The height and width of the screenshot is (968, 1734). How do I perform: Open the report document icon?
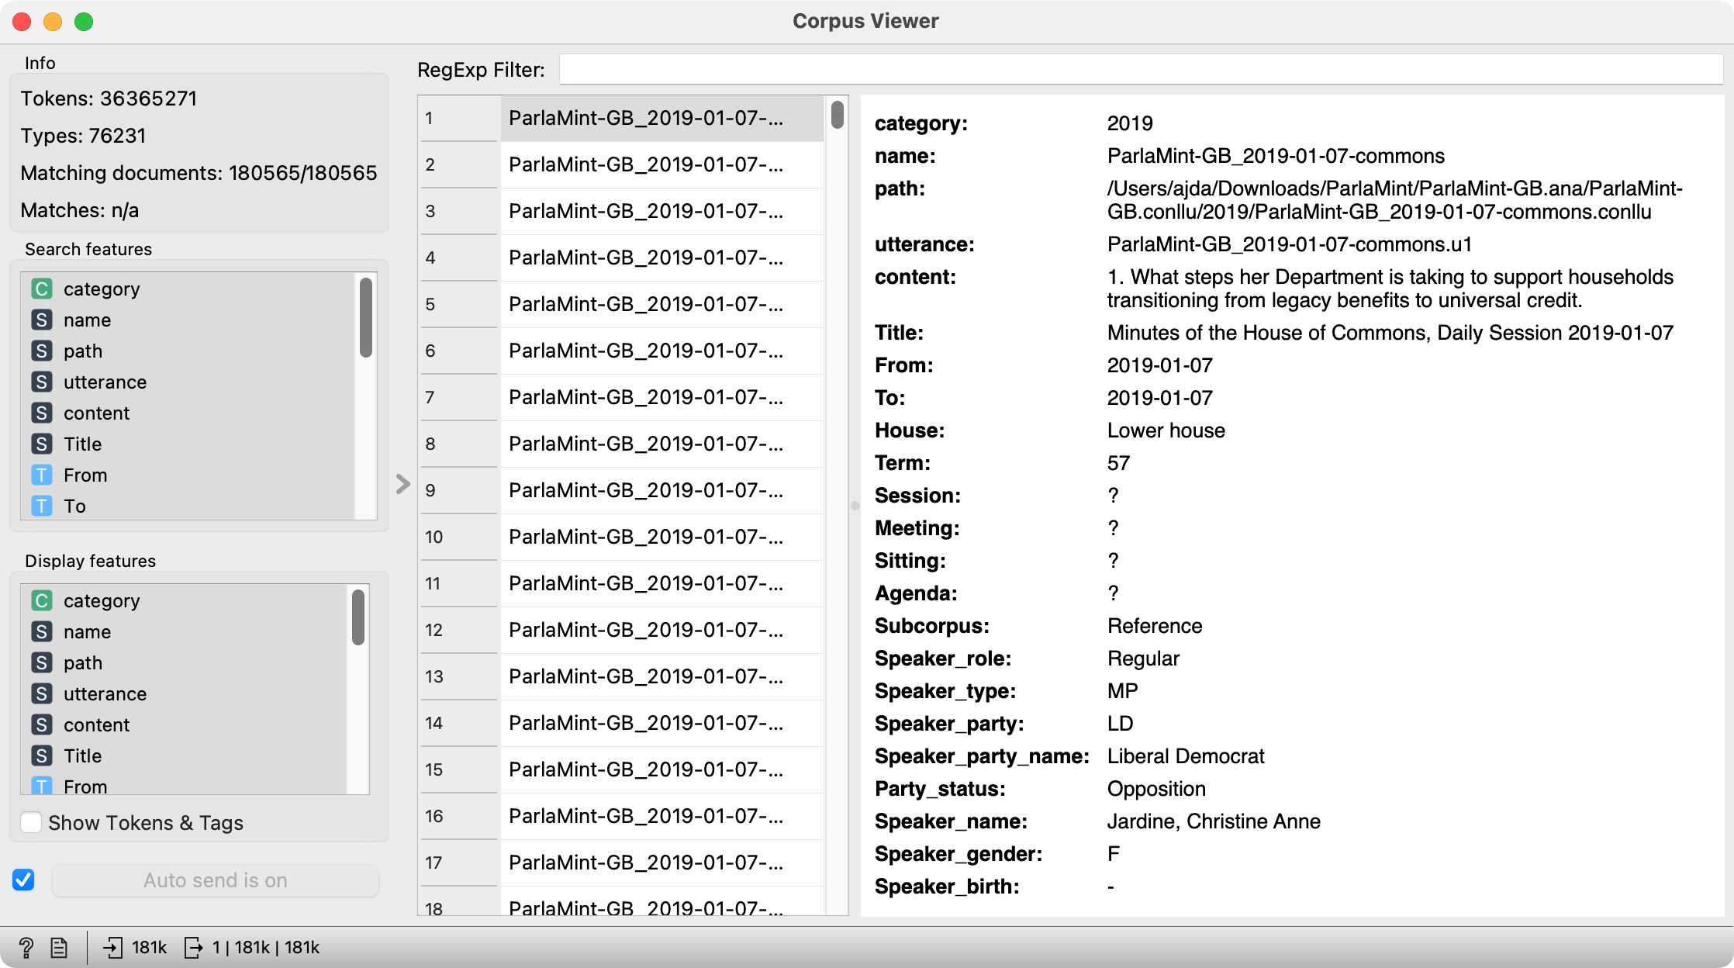tap(59, 947)
